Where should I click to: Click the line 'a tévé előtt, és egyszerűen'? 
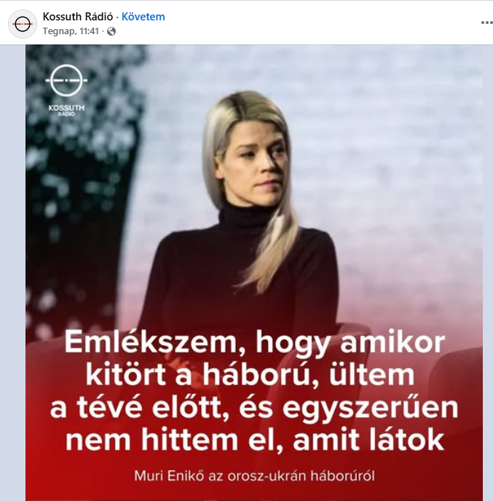pyautogui.click(x=254, y=409)
